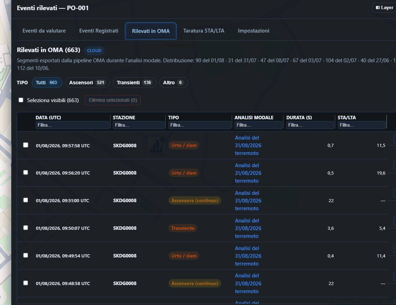The width and height of the screenshot is (396, 305).
Task: Open analysis link for 09:49:54 event
Action: tap(248, 256)
